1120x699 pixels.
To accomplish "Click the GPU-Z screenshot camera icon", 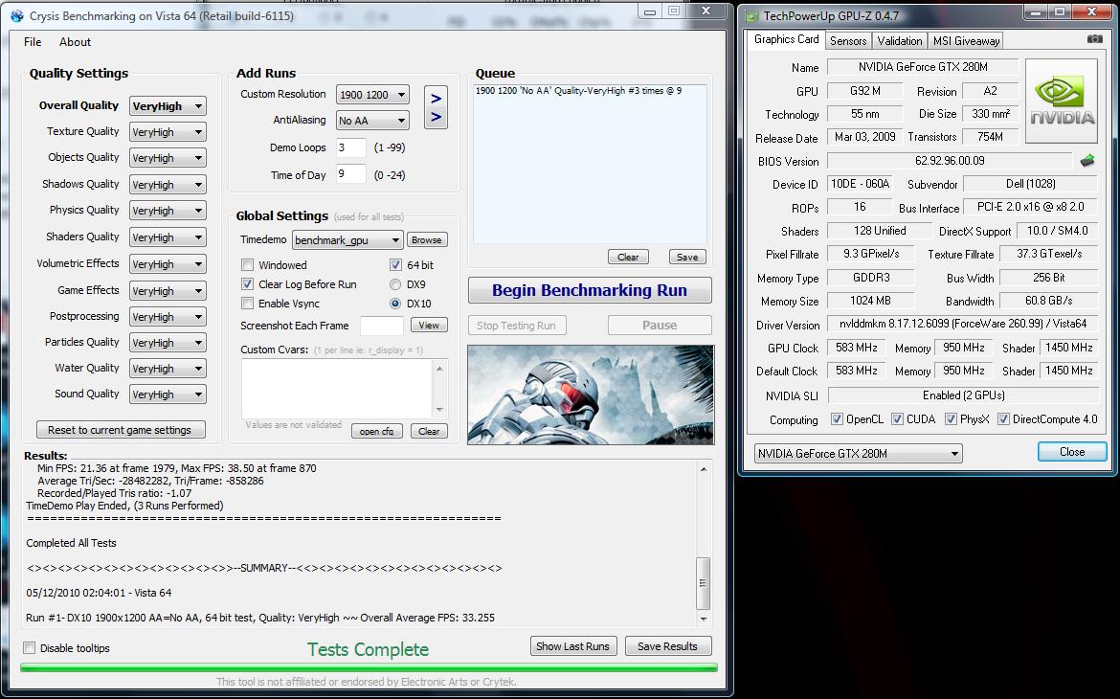I will (1094, 39).
